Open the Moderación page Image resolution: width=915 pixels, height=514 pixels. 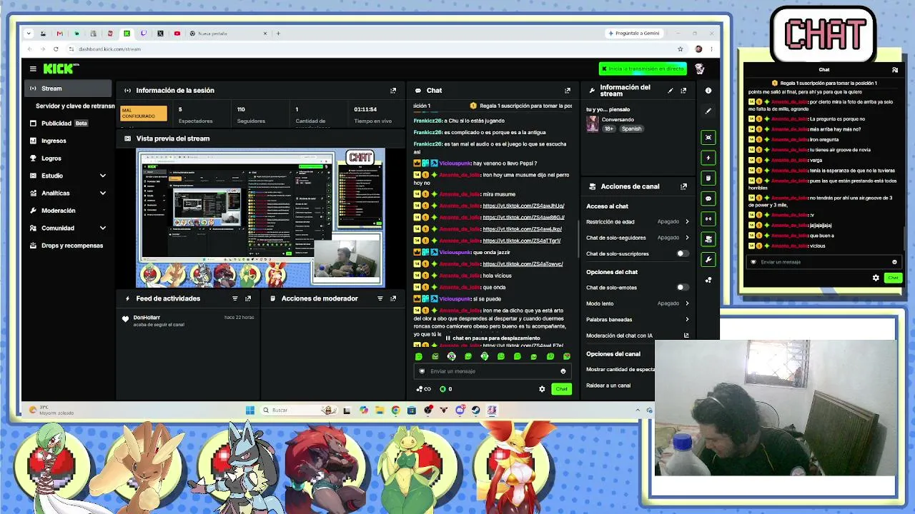point(68,211)
